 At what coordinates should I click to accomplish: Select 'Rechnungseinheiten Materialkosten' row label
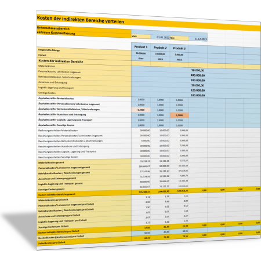click(x=58, y=130)
